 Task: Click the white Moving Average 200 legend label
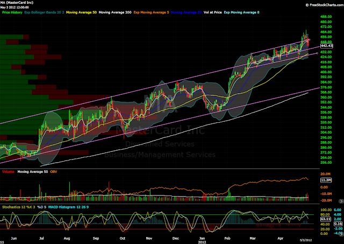pyautogui.click(x=115, y=12)
